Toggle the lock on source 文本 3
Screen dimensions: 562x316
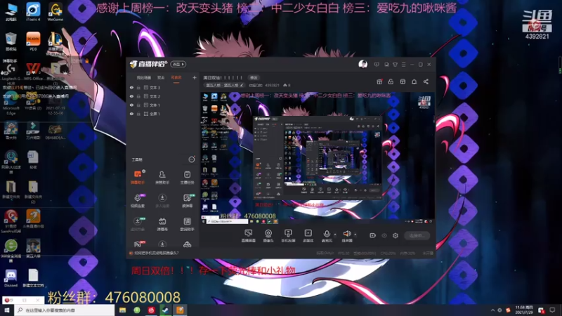(x=138, y=87)
